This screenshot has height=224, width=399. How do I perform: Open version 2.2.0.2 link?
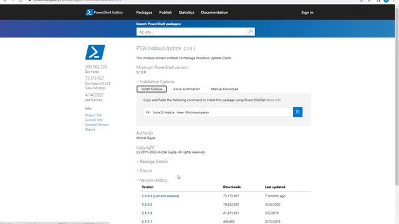coord(147,205)
